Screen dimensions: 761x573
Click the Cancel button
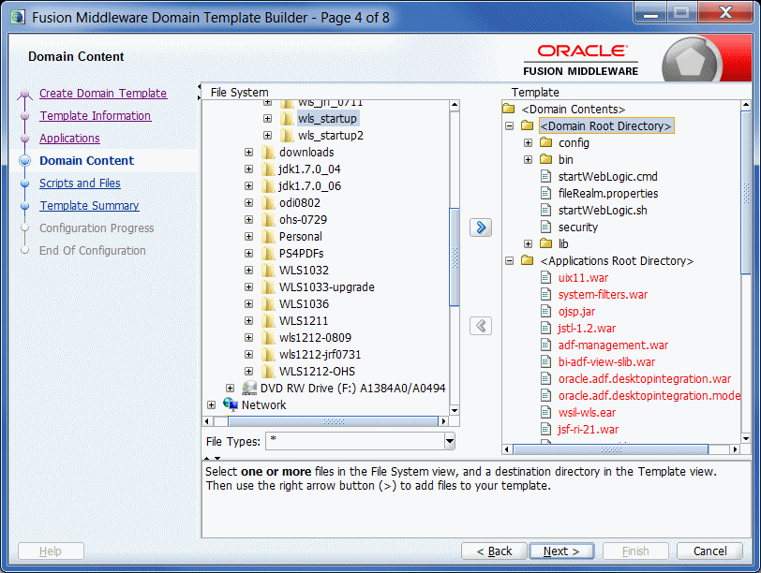709,551
